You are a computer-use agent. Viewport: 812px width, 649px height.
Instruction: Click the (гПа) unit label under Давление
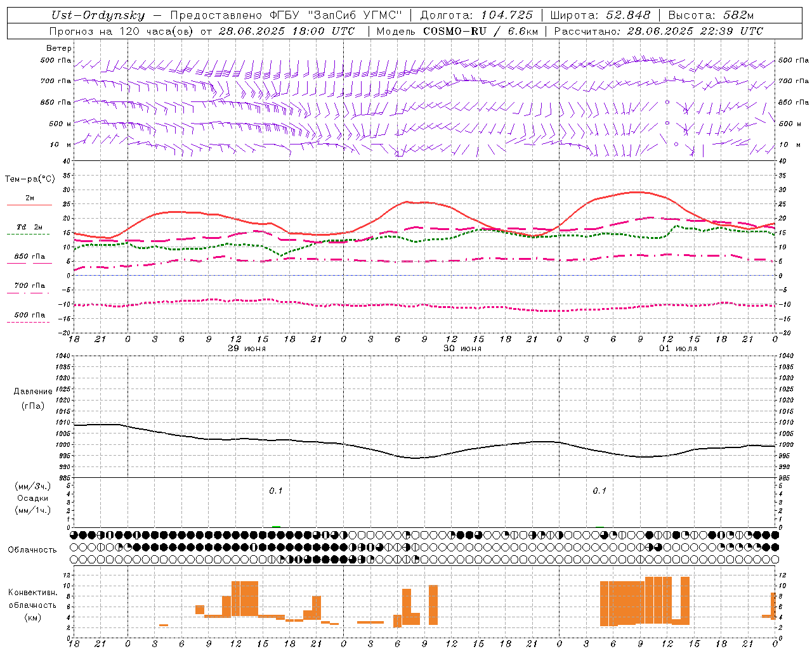pyautogui.click(x=33, y=406)
